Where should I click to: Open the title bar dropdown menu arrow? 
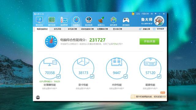(x=156, y=13)
